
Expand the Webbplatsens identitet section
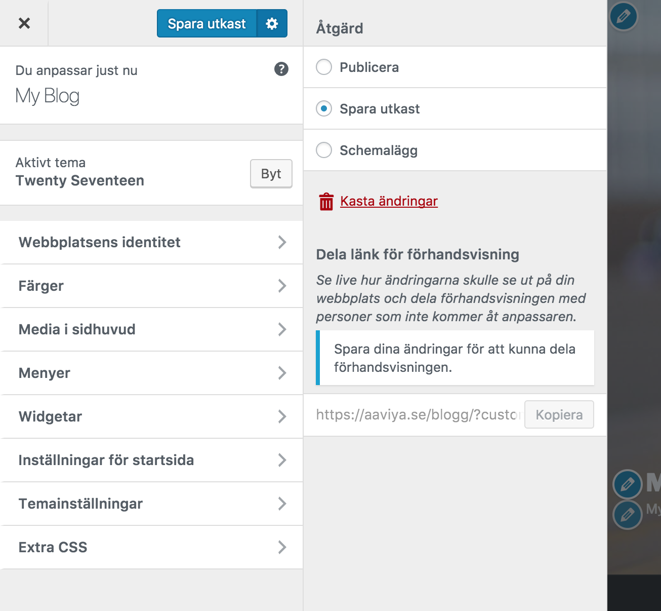(x=151, y=242)
